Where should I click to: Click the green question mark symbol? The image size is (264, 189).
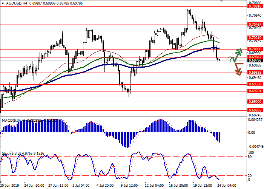coord(230,59)
